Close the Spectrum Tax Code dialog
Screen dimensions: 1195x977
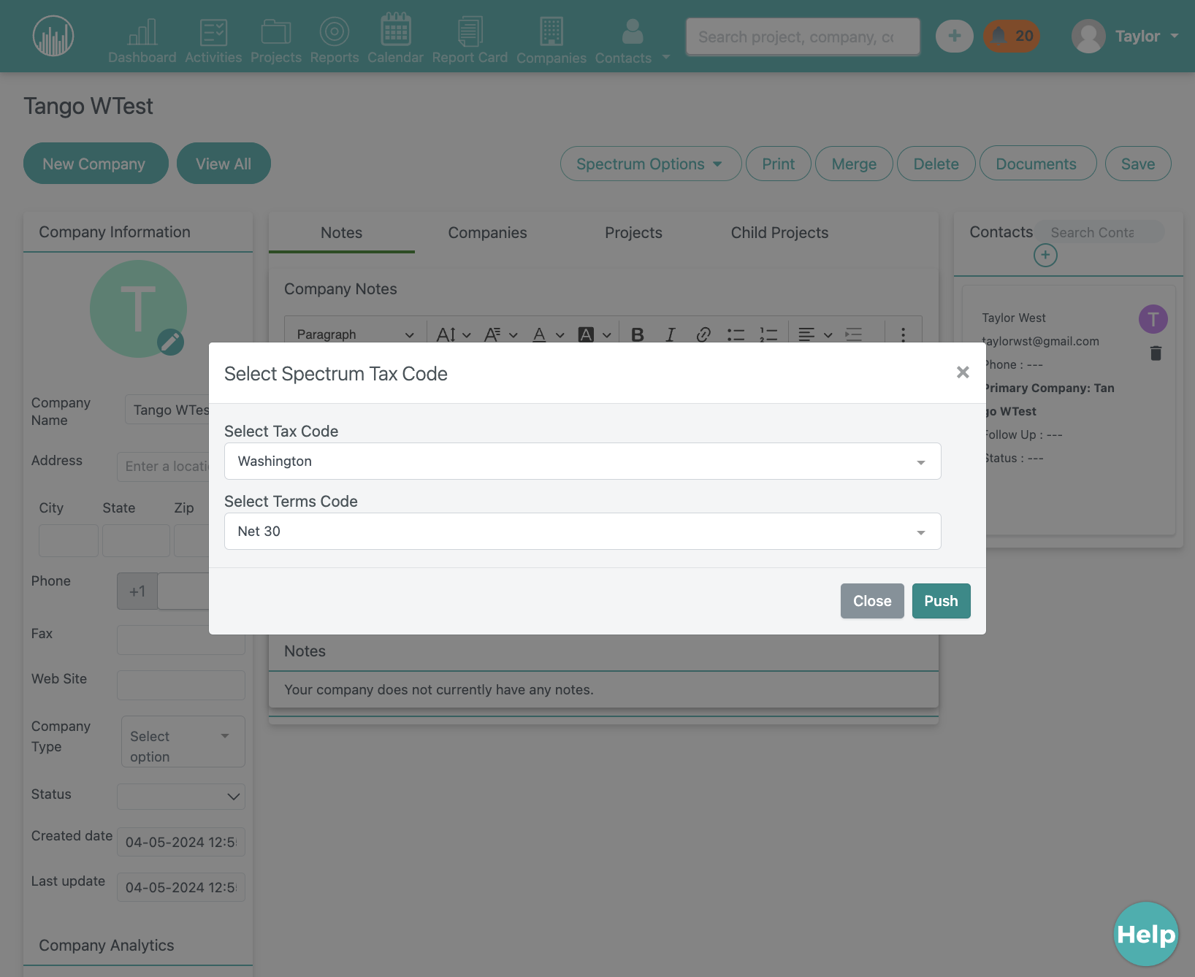(963, 372)
